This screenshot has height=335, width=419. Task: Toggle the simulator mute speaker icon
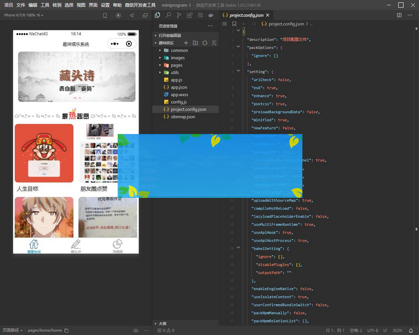pos(132,15)
